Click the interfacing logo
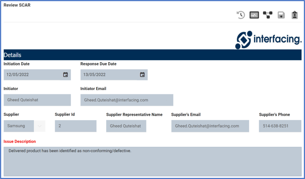305x179 pixels. pyautogui.click(x=268, y=40)
